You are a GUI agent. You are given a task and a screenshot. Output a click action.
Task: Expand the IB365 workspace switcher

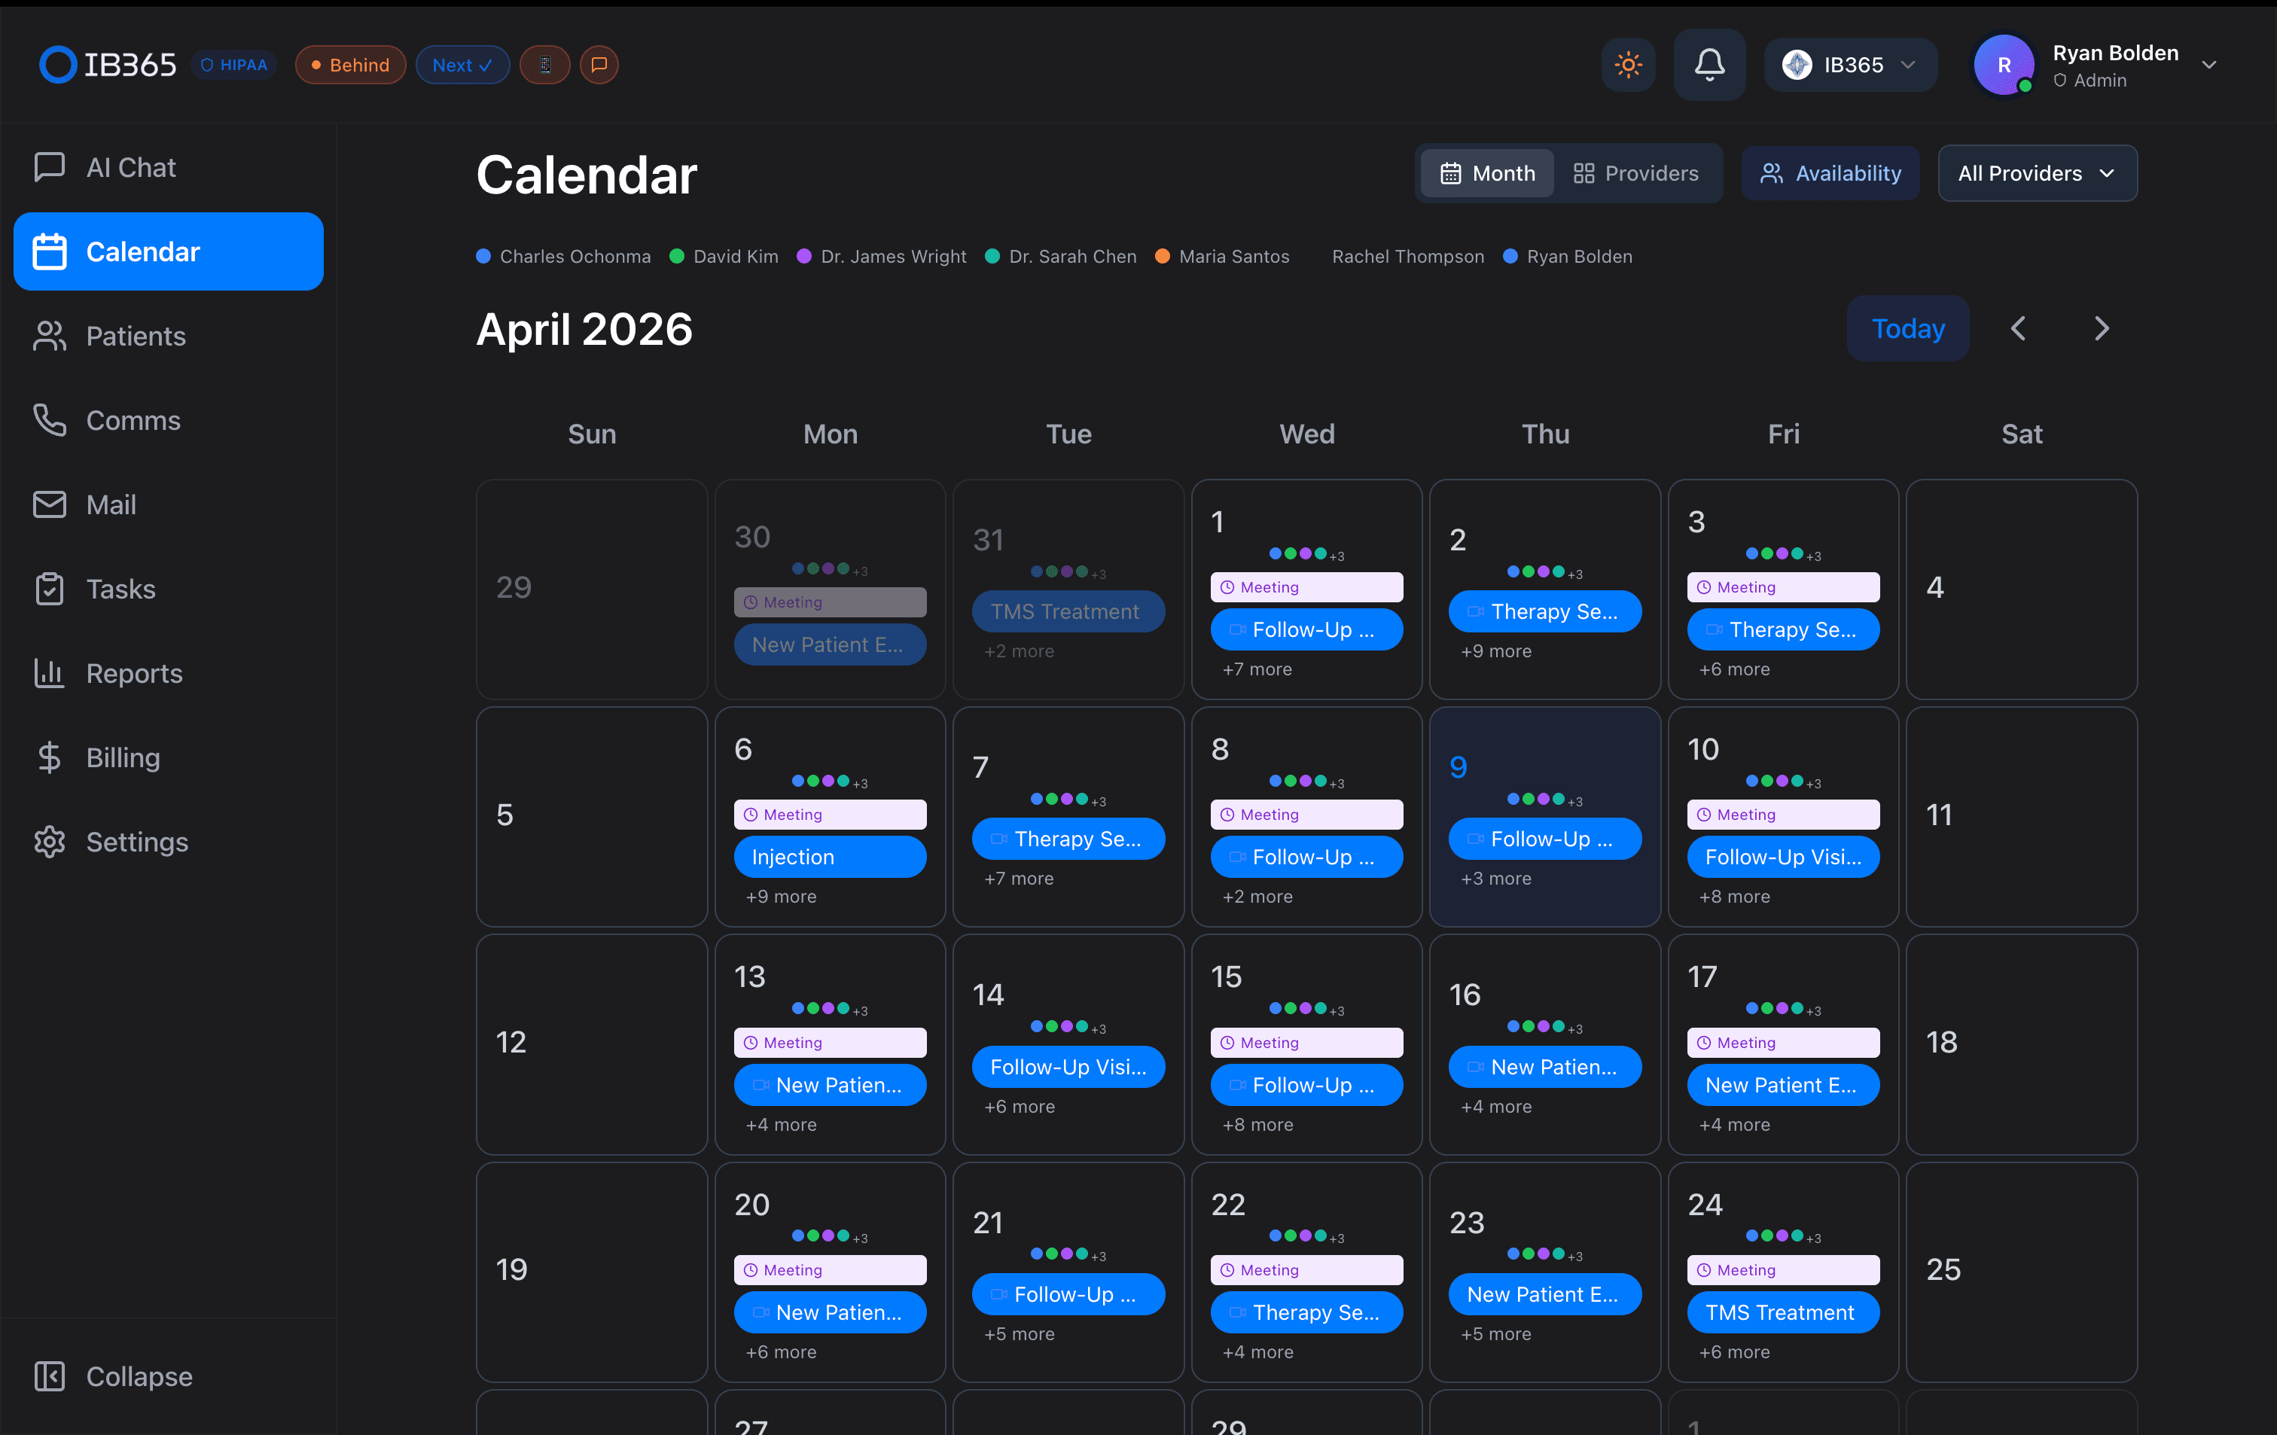[x=1849, y=64]
